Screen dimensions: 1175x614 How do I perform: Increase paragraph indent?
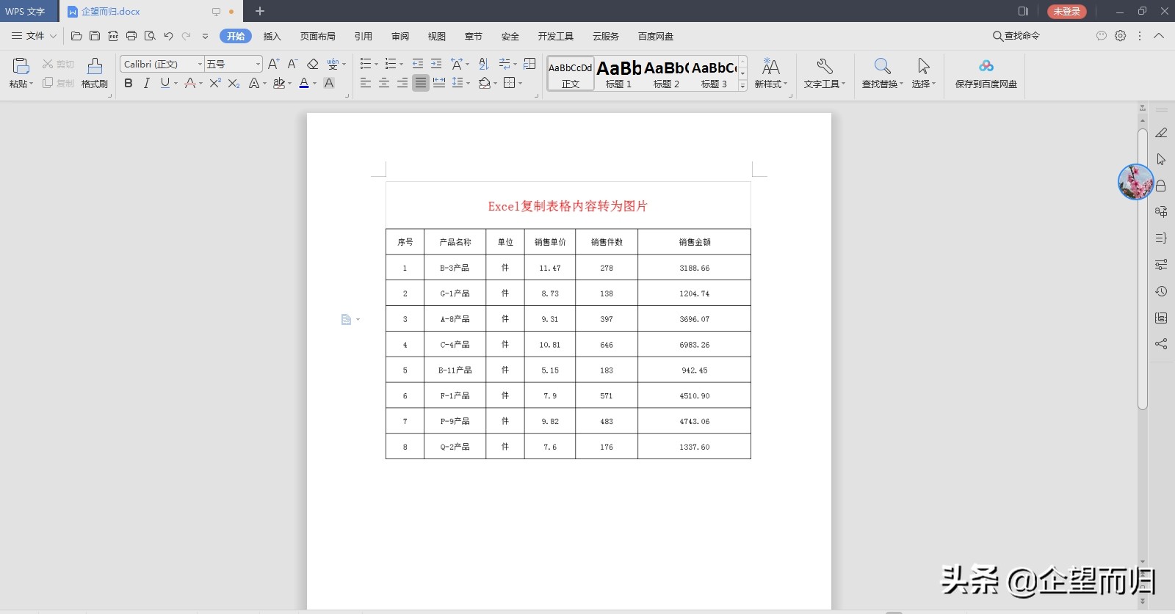coord(436,64)
